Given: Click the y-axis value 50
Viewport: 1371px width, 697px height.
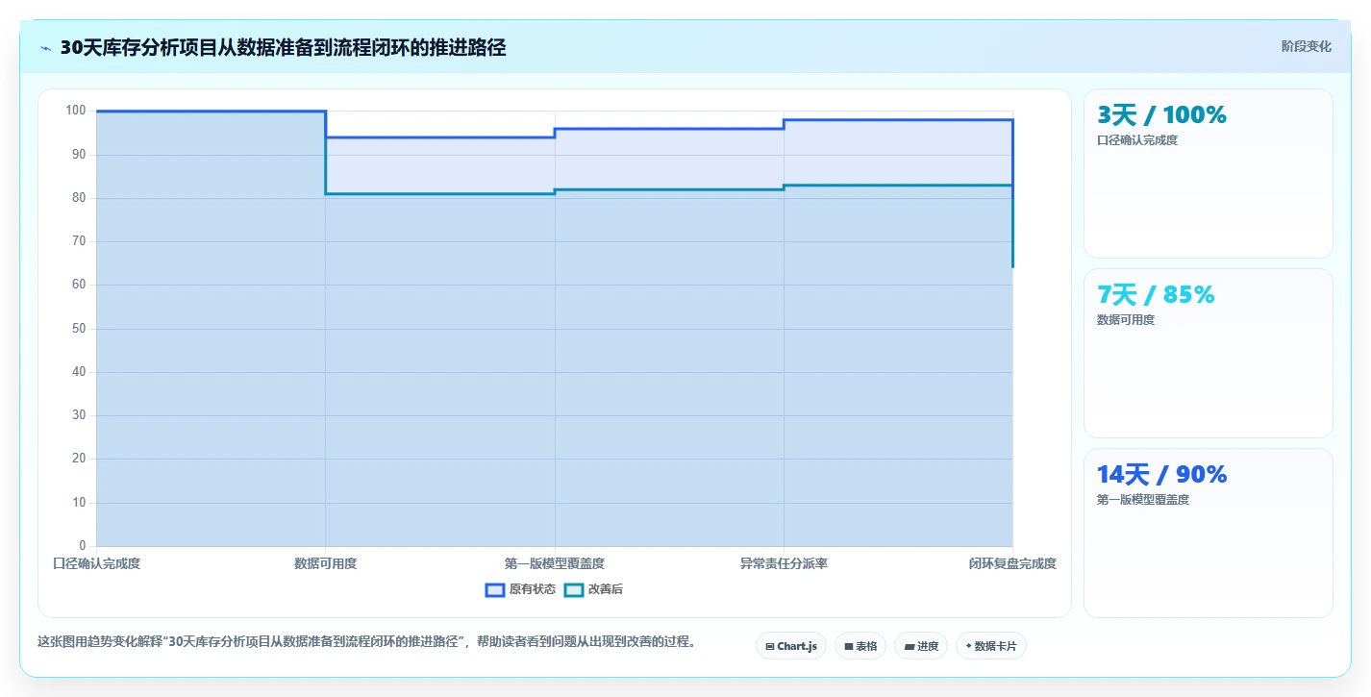Looking at the screenshot, I should click(x=79, y=329).
